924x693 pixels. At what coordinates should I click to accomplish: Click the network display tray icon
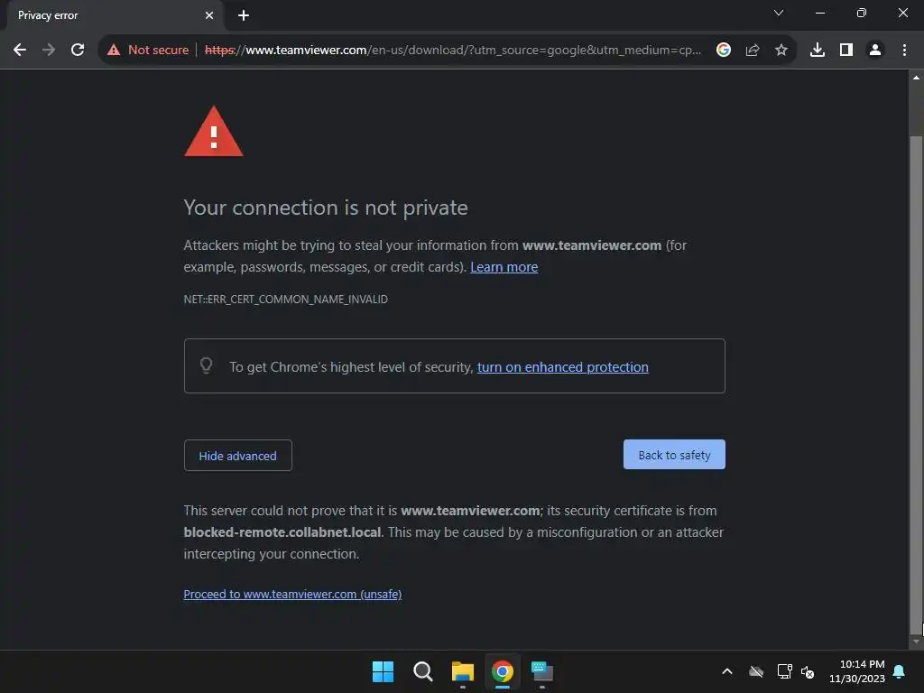coord(784,671)
